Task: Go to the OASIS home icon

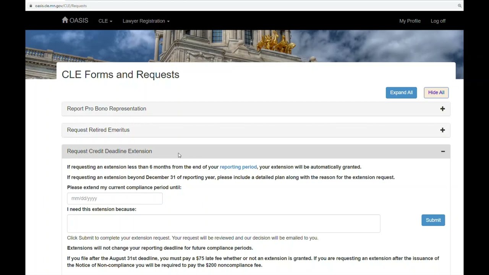Action: coord(65,20)
